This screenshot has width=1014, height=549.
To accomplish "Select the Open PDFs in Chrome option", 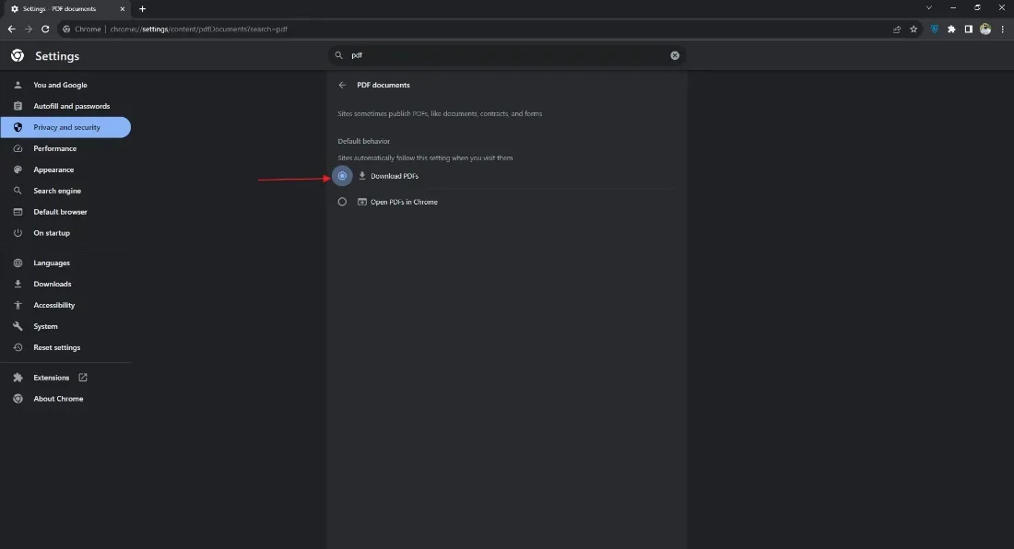I will tap(342, 202).
